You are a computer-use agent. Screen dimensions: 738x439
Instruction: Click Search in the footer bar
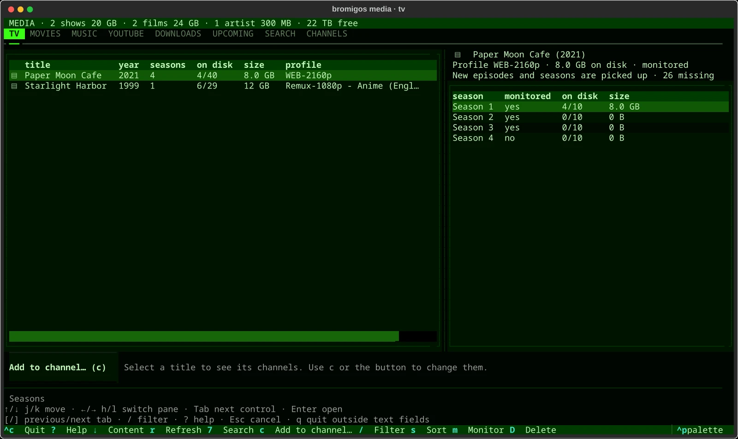pos(238,430)
